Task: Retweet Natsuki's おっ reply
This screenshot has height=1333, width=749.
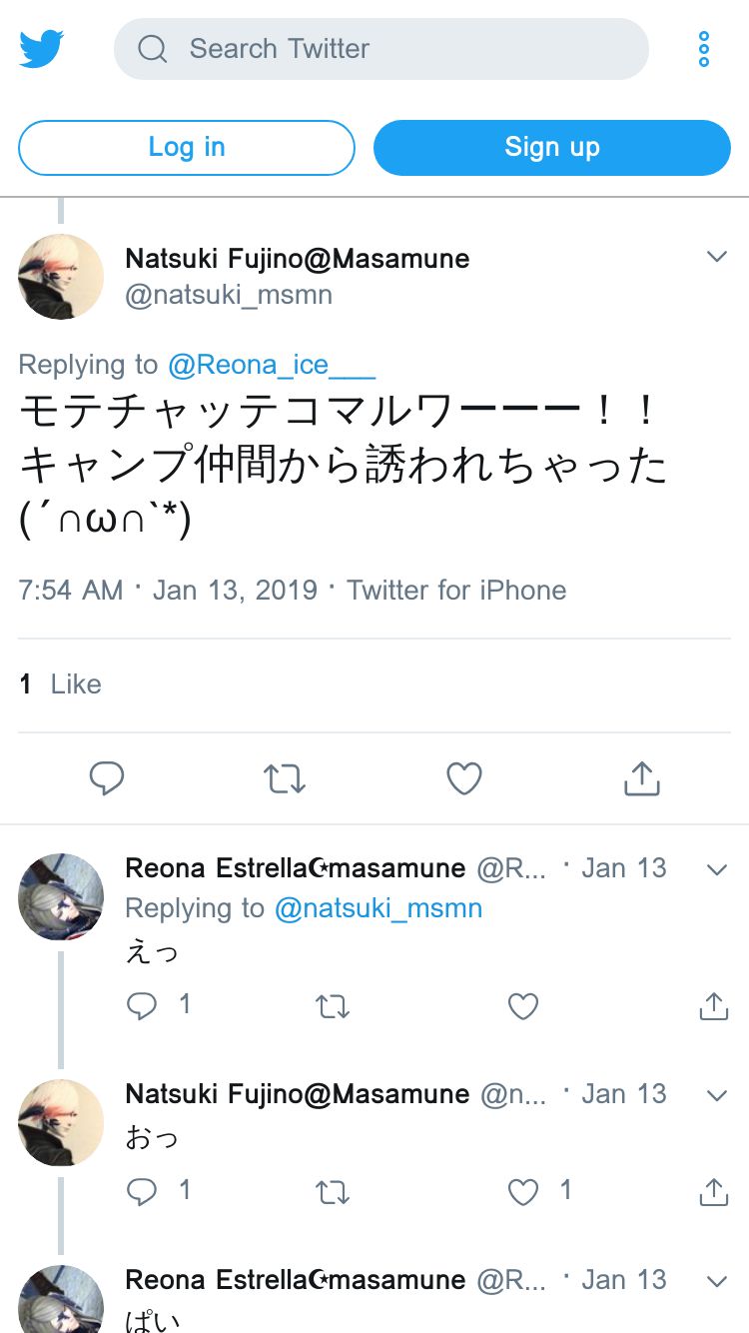Action: [333, 1191]
